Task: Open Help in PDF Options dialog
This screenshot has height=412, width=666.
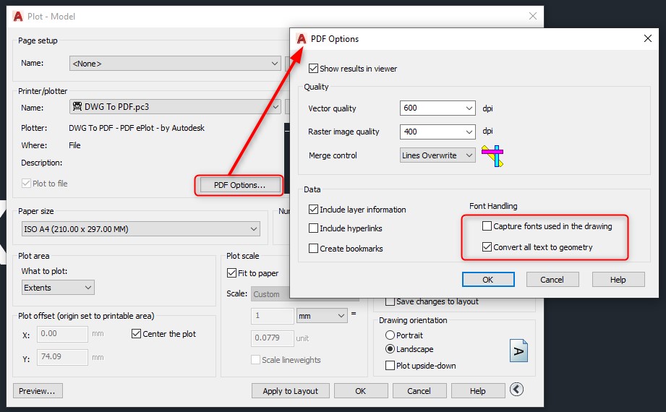Action: coord(618,280)
